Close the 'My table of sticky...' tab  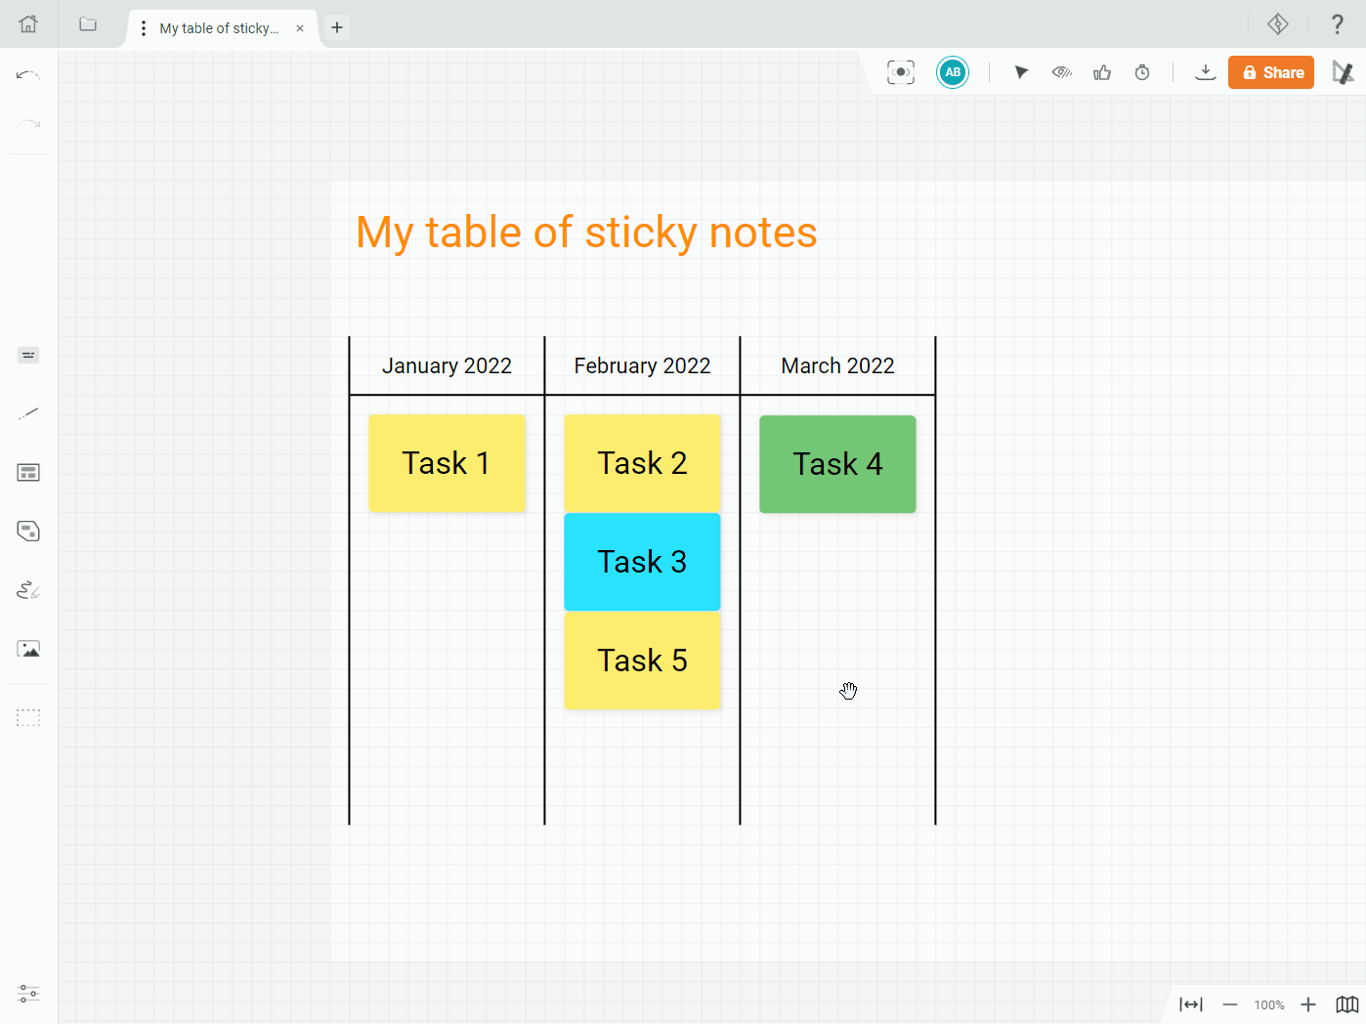pyautogui.click(x=300, y=28)
